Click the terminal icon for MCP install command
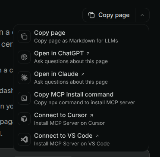This screenshot has width=160, height=157. click(x=24, y=98)
